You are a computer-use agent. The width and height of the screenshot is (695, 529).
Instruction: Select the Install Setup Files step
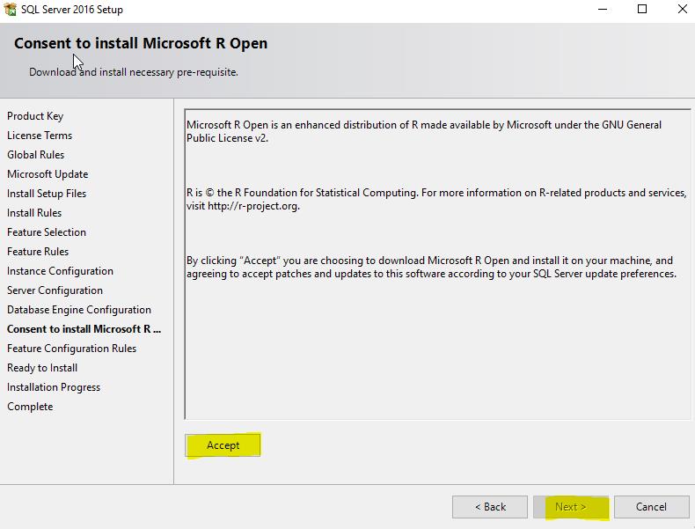(47, 194)
